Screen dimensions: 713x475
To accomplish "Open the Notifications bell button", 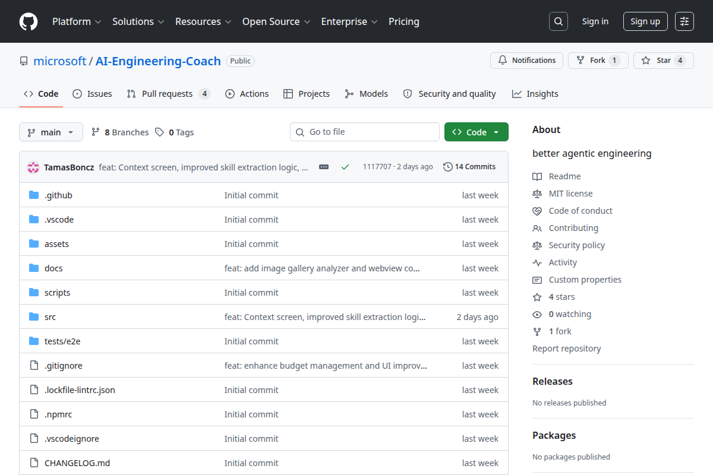I will tap(526, 61).
